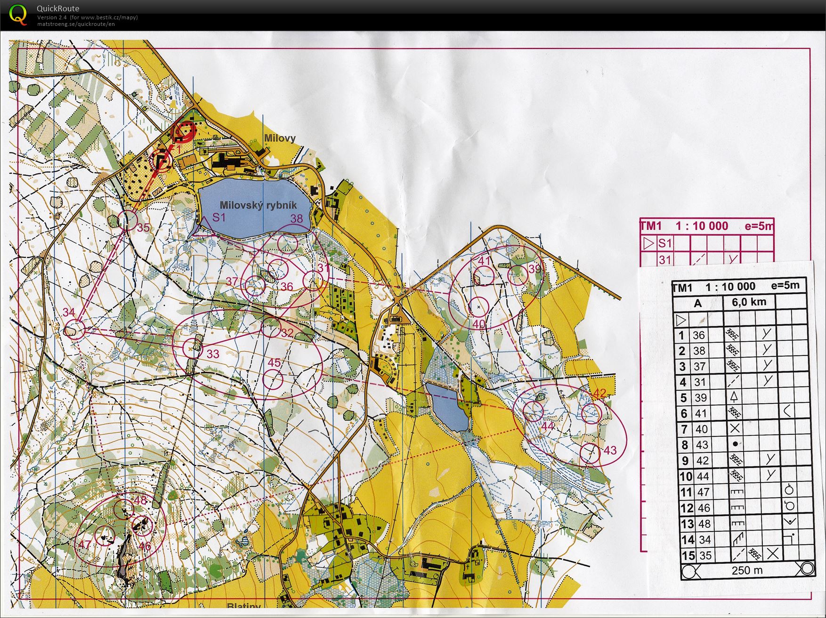This screenshot has height=618, width=826.
Task: Click the start triangle symbol in the description table
Action: 681,320
